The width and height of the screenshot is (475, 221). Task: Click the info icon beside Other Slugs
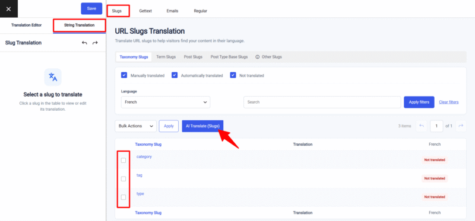[x=258, y=57]
